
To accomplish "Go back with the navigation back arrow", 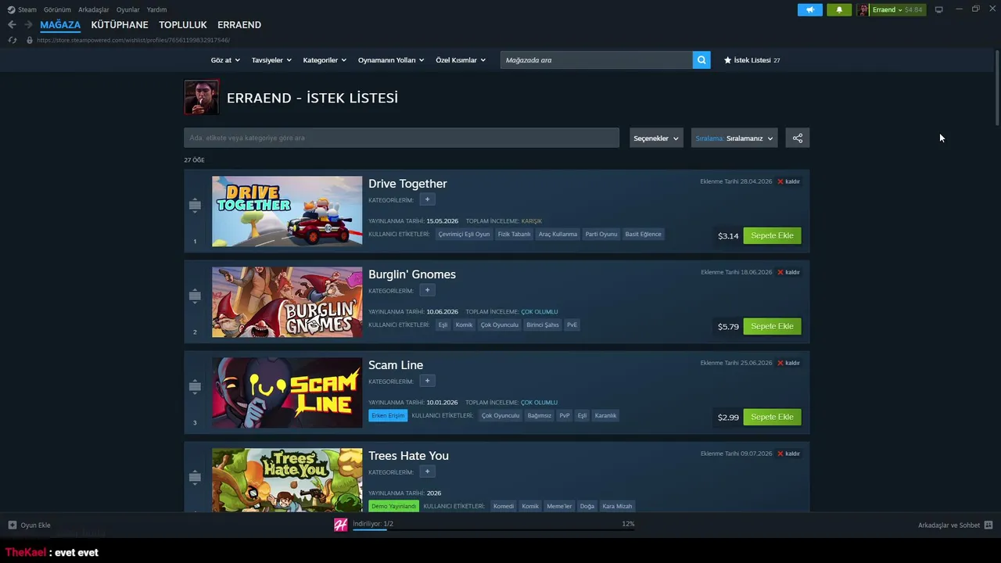I will tap(12, 25).
